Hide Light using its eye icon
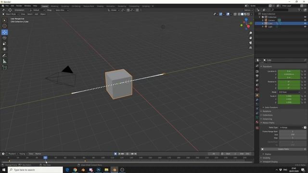The width and height of the screenshot is (308, 173). click(305, 26)
